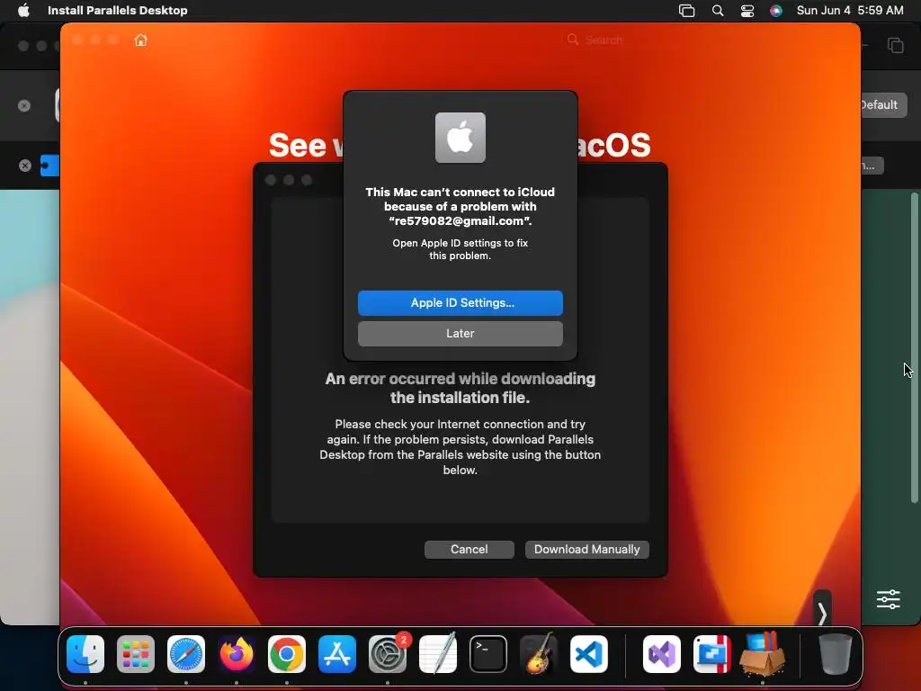This screenshot has width=921, height=691.
Task: Open System Settings from the Dock
Action: tap(388, 653)
